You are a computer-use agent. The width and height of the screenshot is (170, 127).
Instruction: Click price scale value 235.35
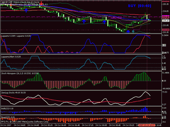166,4
